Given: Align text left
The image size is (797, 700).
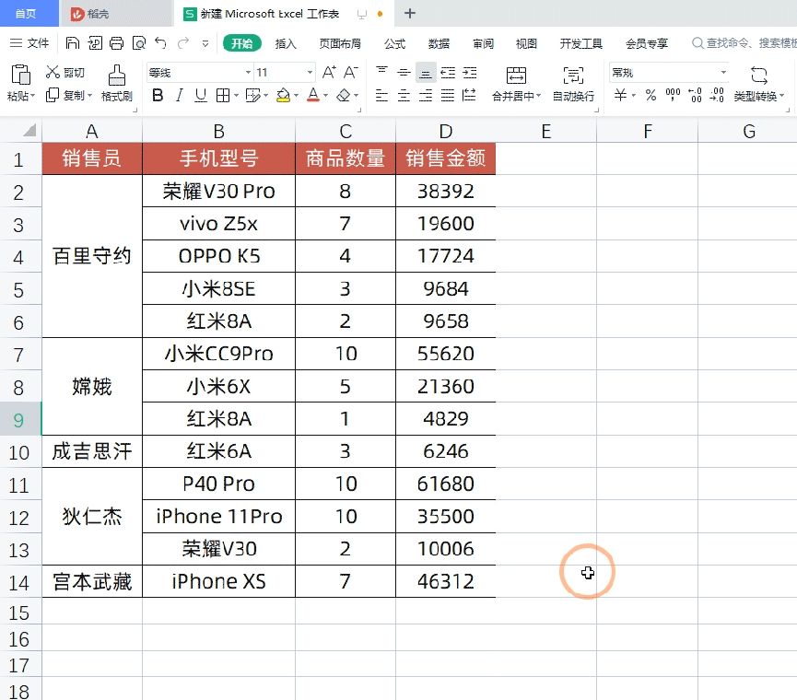Looking at the screenshot, I should tap(381, 95).
